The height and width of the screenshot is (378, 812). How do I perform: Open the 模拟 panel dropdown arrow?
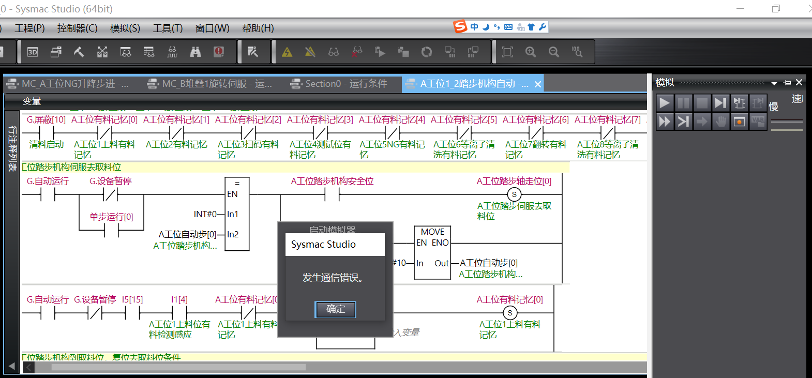tap(774, 83)
